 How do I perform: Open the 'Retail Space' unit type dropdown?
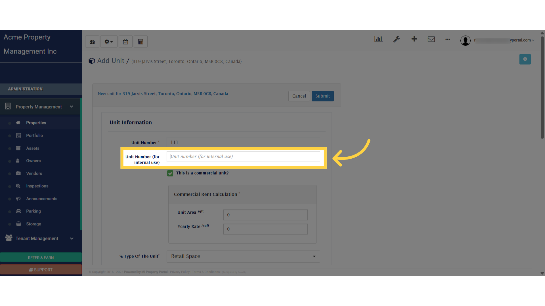tap(243, 256)
